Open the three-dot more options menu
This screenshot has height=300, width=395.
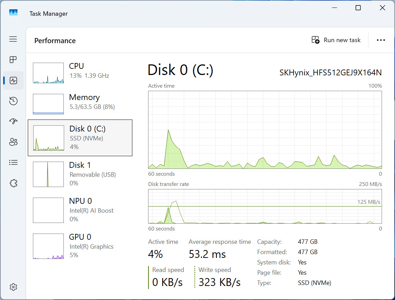pos(381,40)
